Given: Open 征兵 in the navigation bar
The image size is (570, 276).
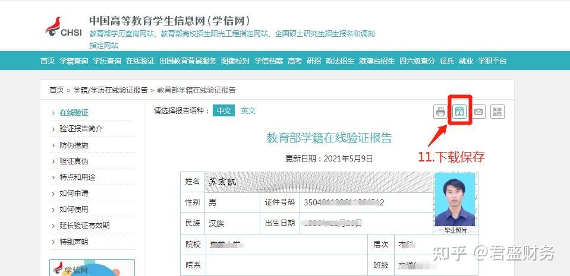Looking at the screenshot, I should coord(447,61).
